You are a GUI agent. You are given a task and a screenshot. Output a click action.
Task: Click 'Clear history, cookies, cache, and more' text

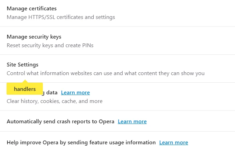coord(55,101)
